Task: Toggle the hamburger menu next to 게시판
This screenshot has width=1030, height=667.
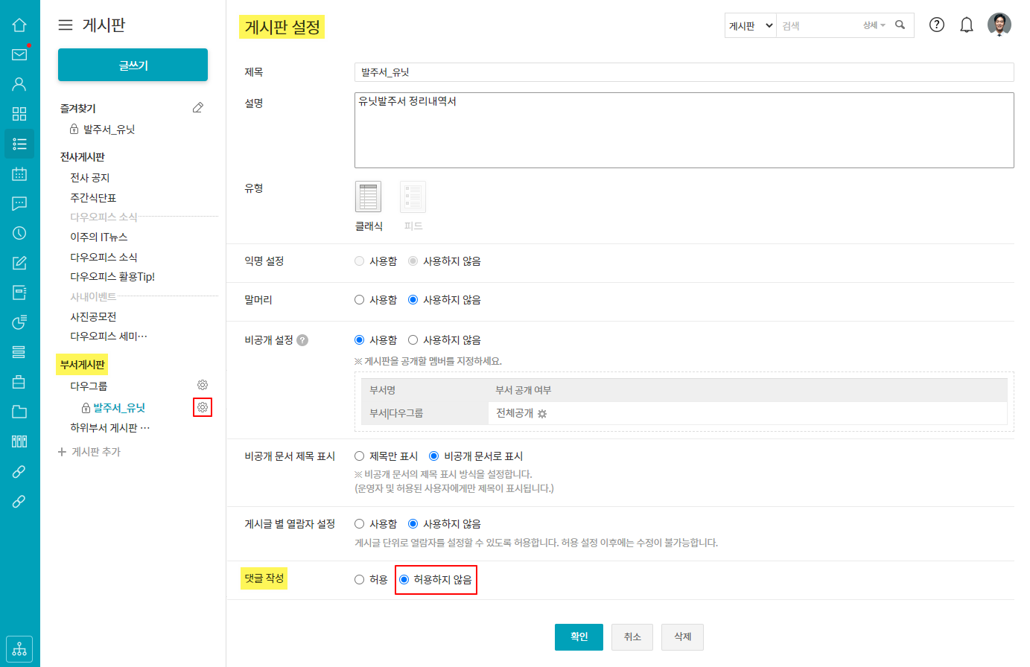Action: [x=66, y=25]
